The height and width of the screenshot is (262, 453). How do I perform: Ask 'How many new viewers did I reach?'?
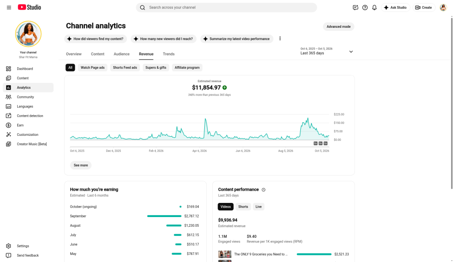164,39
